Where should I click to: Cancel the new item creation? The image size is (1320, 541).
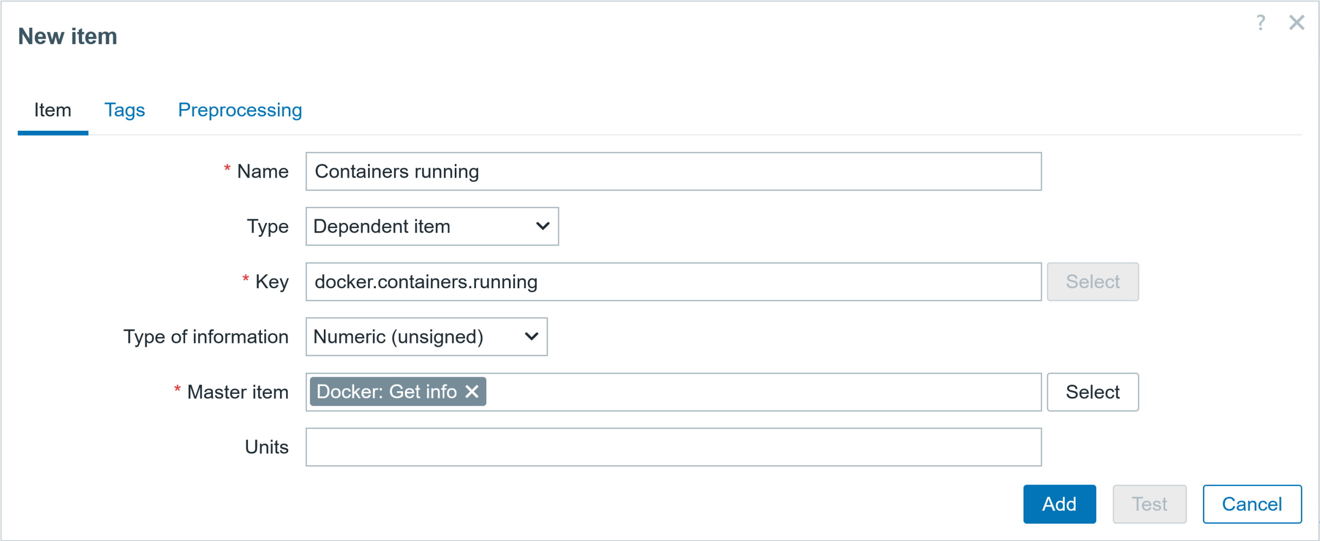tap(1251, 504)
